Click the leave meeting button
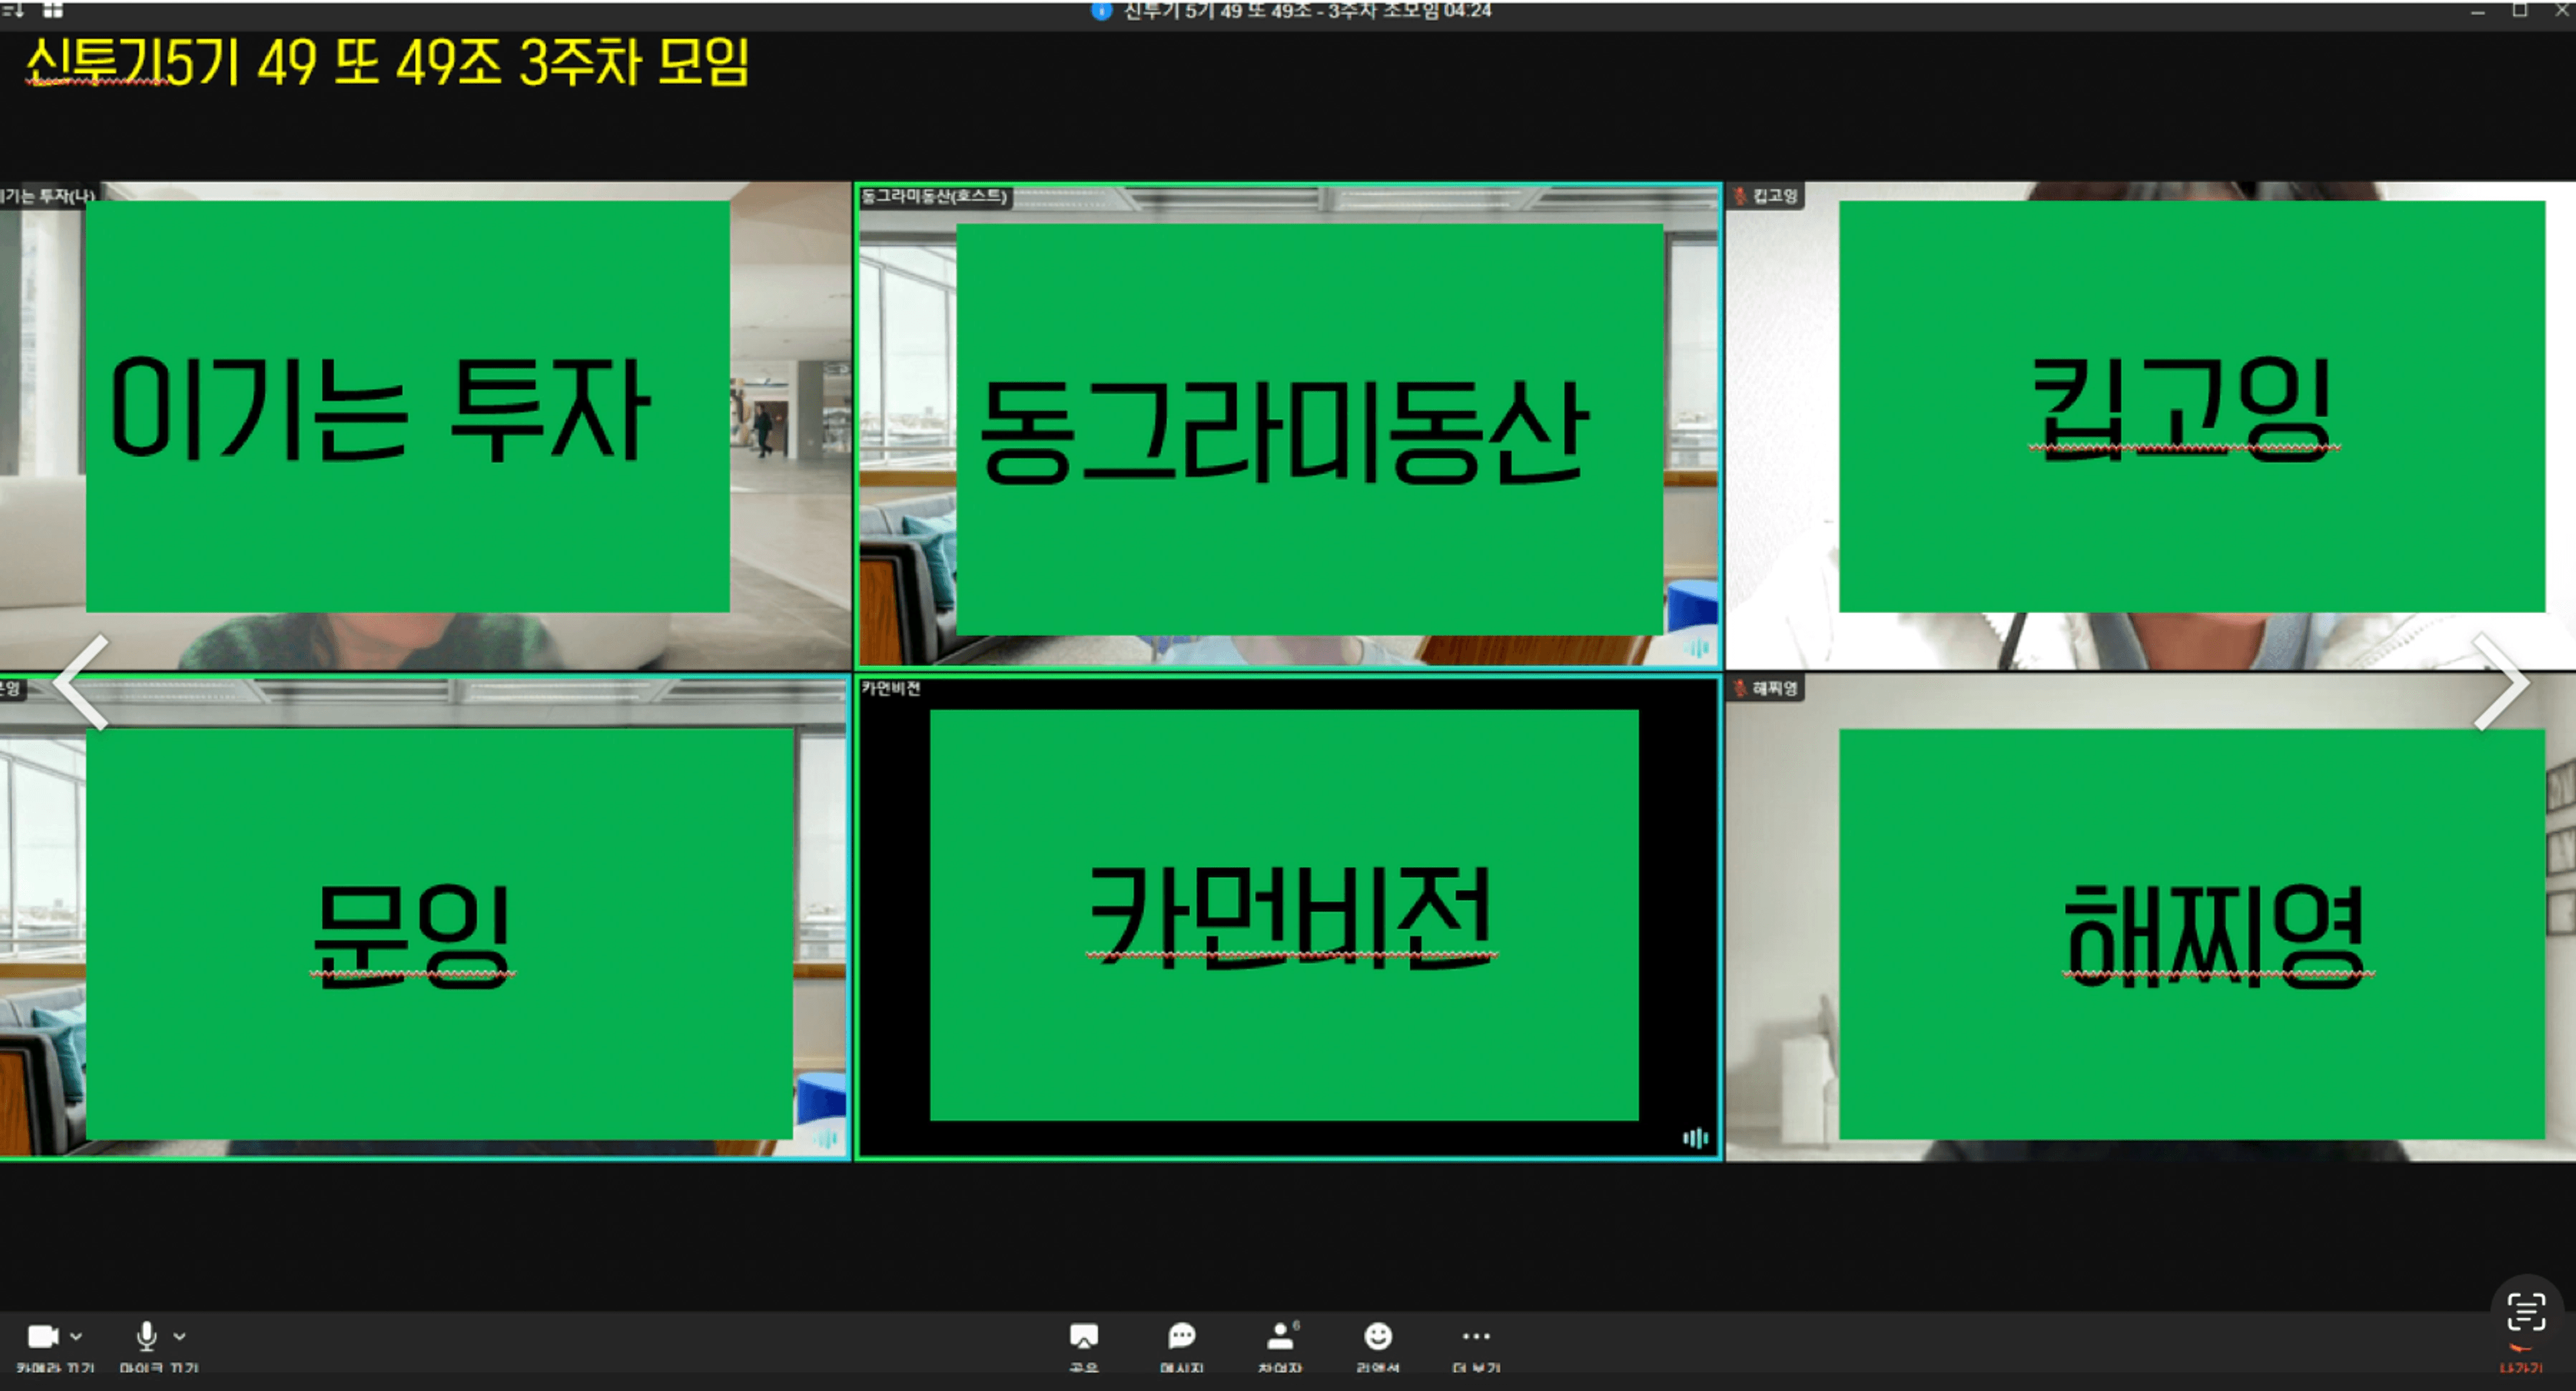This screenshot has width=2576, height=1391. tap(2521, 1361)
